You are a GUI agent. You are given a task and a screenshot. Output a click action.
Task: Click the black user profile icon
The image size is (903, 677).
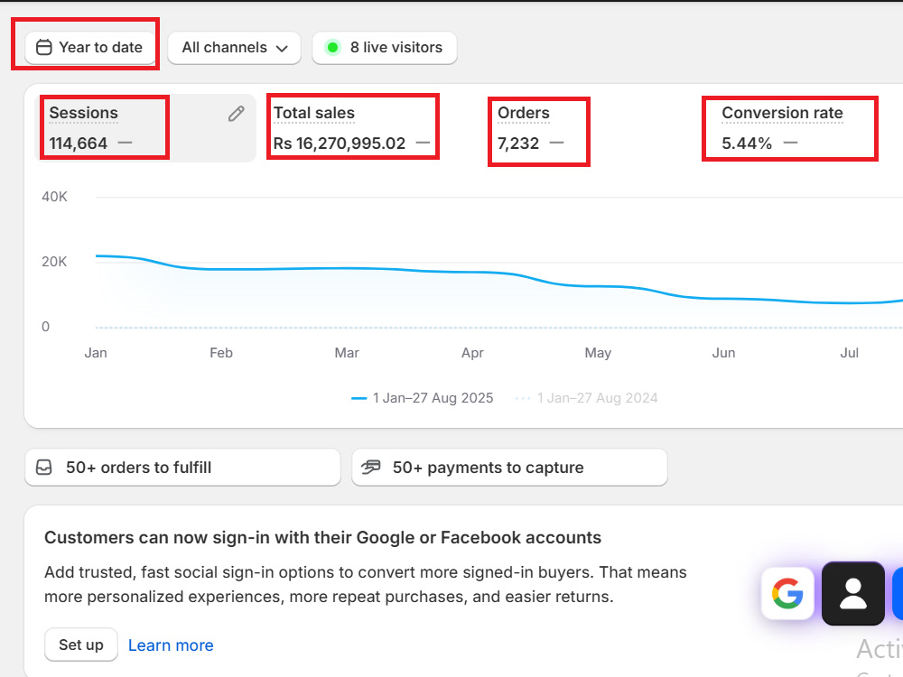pyautogui.click(x=853, y=594)
